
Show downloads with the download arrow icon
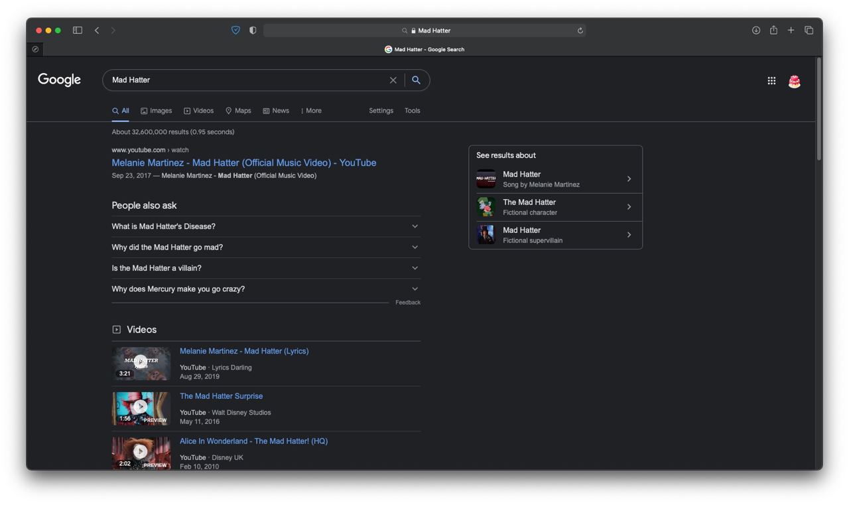756,31
